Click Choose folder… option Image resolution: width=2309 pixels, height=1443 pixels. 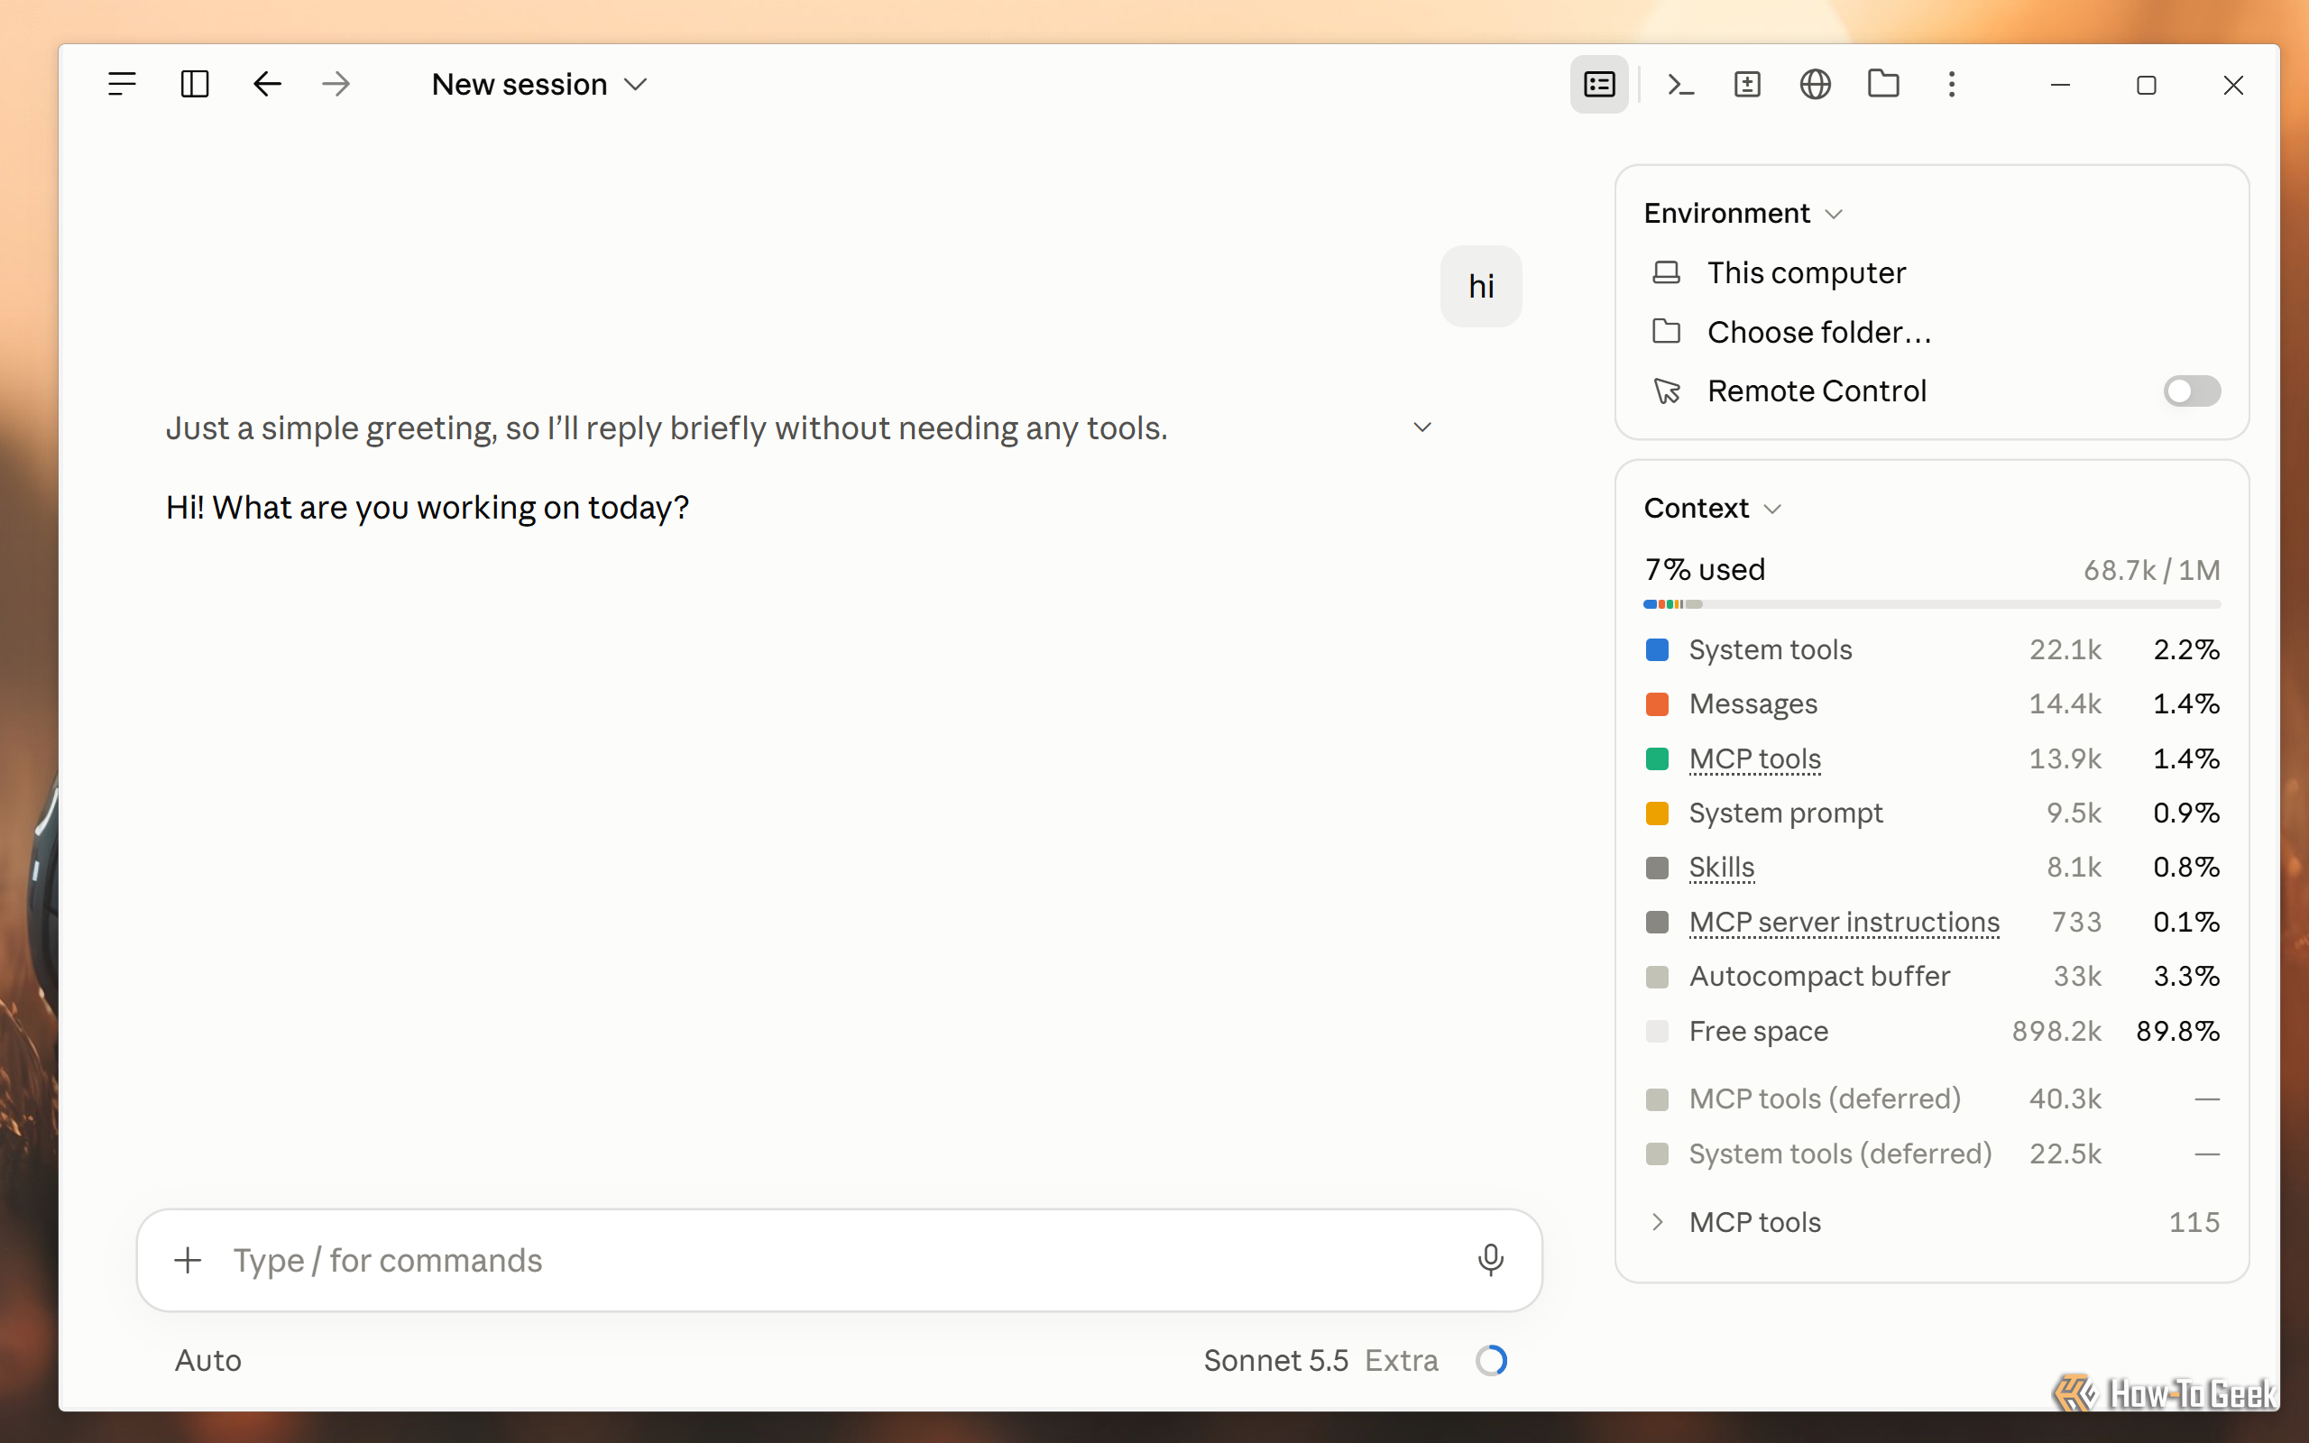point(1818,332)
